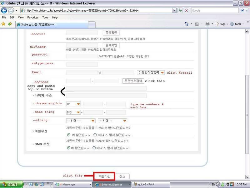The width and height of the screenshot is (250, 188).
Task: Click the Stop loading red X icon
Action: [x=187, y=10]
